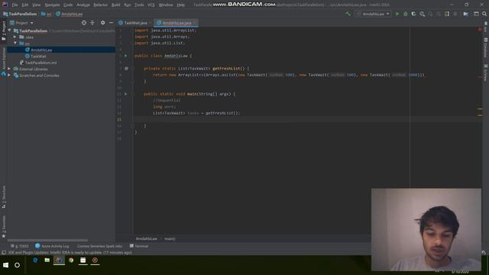Image resolution: width=489 pixels, height=275 pixels.
Task: Open Project Structure icon in toolbar
Action: coord(465,14)
